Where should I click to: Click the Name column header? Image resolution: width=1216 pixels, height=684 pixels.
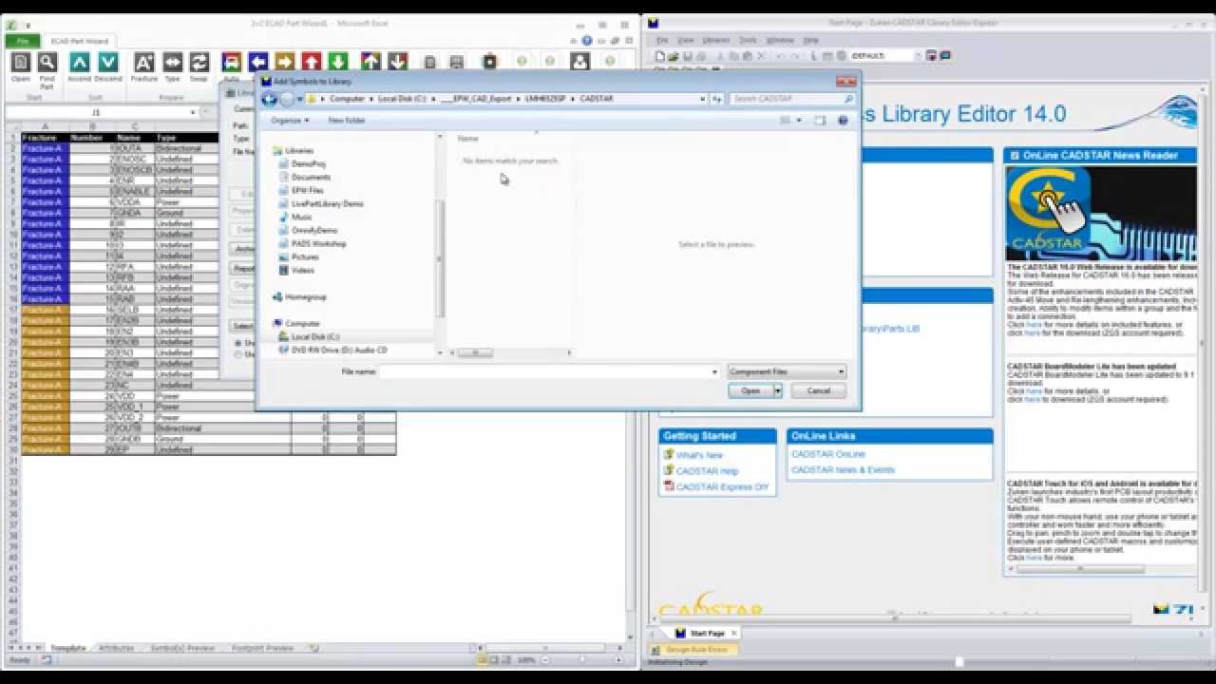[x=468, y=139]
